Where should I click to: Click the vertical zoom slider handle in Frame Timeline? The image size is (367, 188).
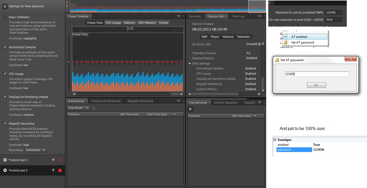(x=69, y=62)
